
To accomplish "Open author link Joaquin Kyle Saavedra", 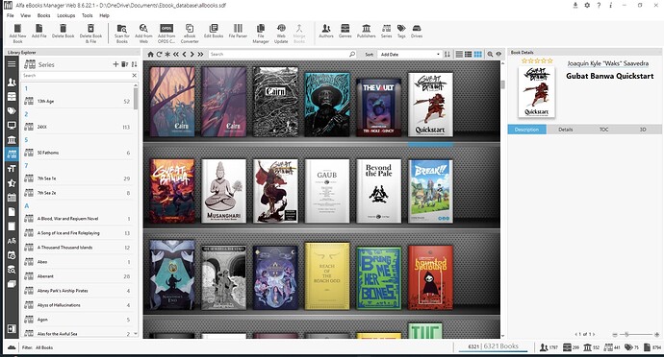I will click(x=607, y=63).
